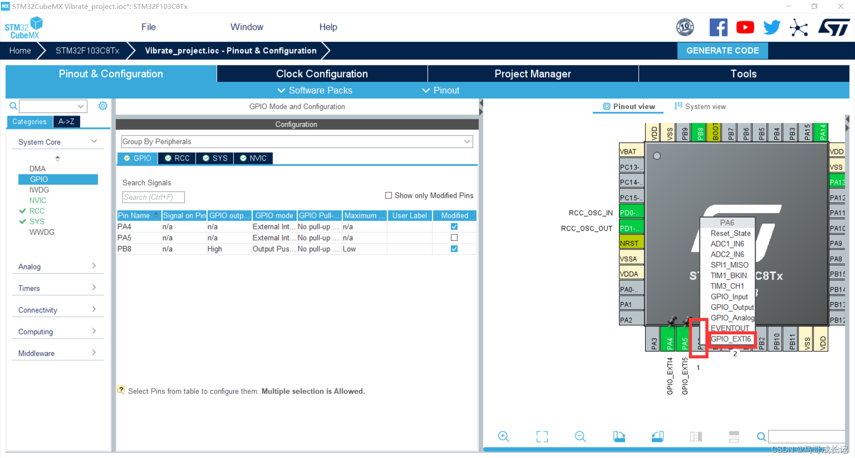The image size is (855, 458).
Task: Select the NVIC tree item in System Core
Action: point(37,201)
